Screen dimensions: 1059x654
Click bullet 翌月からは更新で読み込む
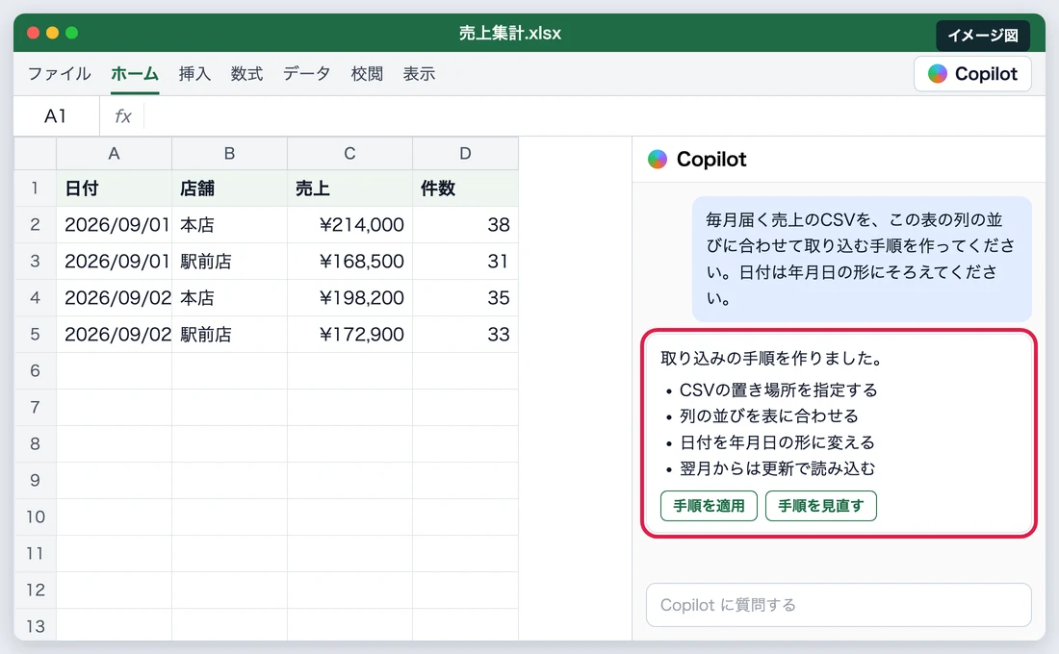click(777, 468)
